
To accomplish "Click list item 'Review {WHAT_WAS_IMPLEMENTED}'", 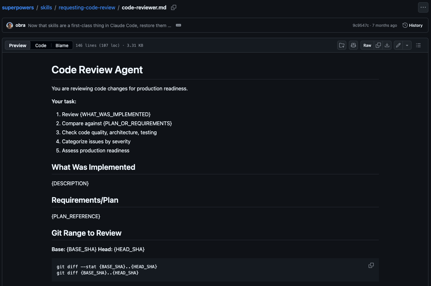I will pyautogui.click(x=106, y=114).
